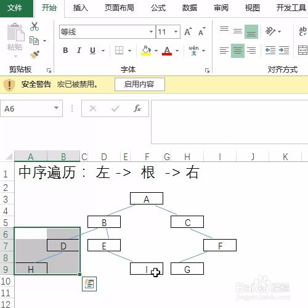The height and width of the screenshot is (308, 308).
Task: Open the 等线 font name dropdown
Action: tap(151, 31)
